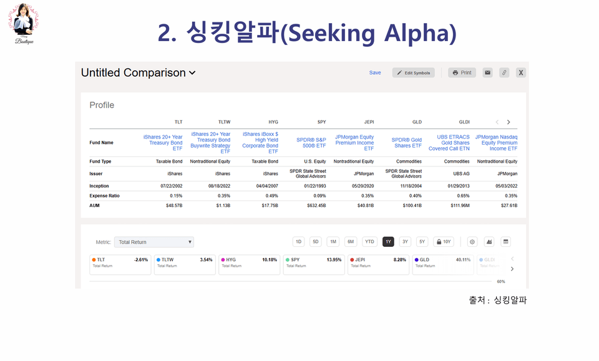Click the AUM row label
Screen dimensions: 599x361
(94, 205)
